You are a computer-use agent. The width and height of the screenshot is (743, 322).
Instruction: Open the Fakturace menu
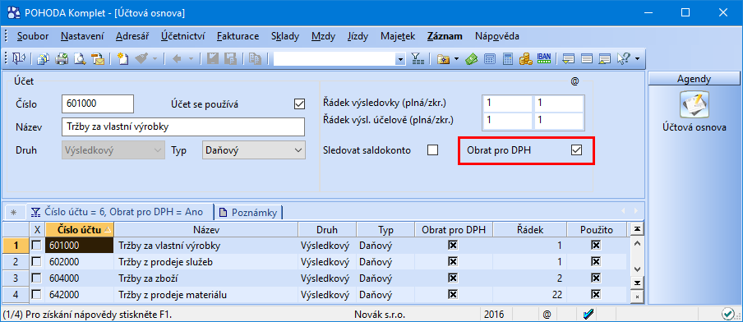tap(238, 36)
